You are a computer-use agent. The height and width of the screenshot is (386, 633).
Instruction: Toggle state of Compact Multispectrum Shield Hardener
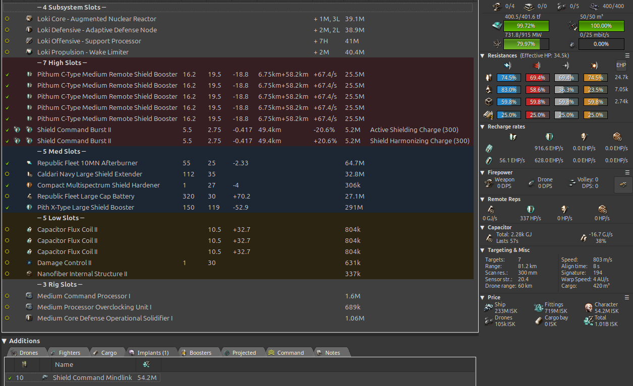pos(7,185)
